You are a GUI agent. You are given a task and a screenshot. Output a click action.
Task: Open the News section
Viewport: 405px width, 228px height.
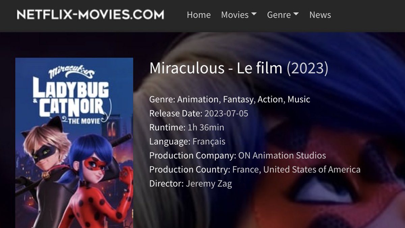[x=320, y=15]
